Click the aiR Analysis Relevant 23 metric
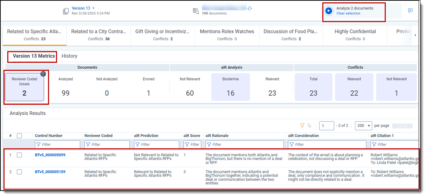The image size is (425, 194). click(272, 87)
